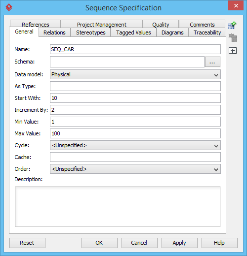Click the Apply button

click(x=179, y=243)
